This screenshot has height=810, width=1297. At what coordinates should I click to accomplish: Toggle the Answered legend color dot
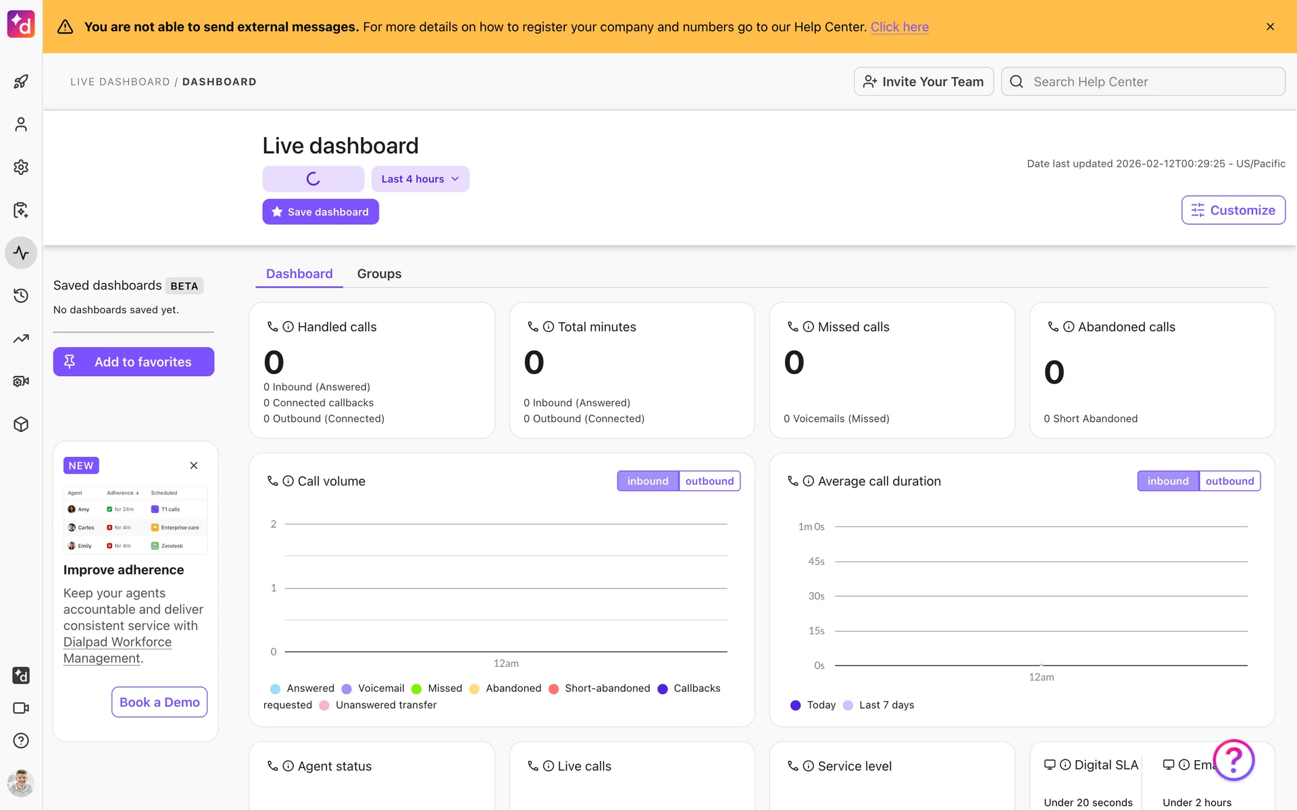(275, 688)
